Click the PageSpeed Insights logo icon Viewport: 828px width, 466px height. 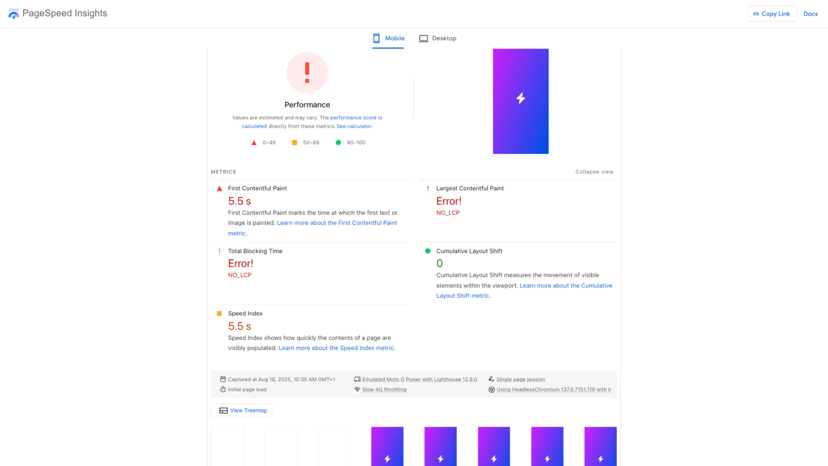coord(14,14)
